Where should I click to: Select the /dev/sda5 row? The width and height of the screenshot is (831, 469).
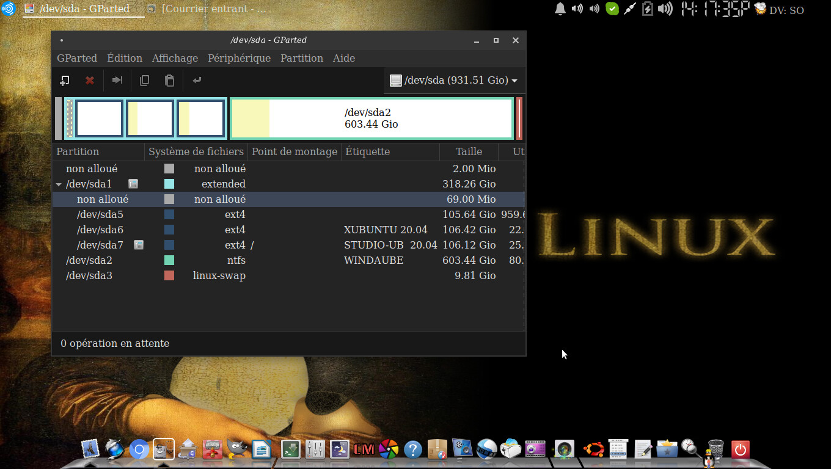288,214
